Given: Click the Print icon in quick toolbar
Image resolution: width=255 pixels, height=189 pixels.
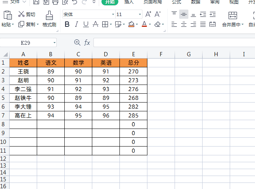Looking at the screenshot, I should tap(55, 2).
